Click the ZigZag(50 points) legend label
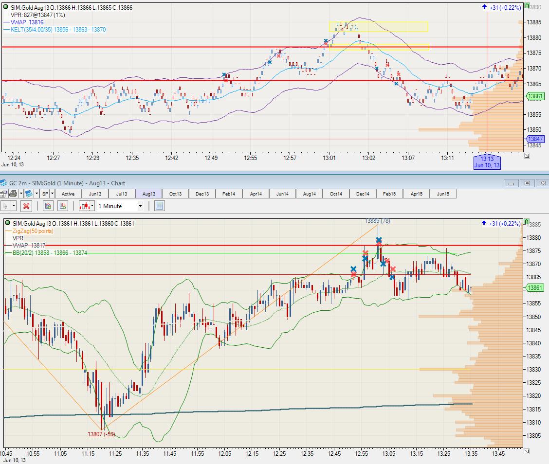549x464 pixels. 33,231
